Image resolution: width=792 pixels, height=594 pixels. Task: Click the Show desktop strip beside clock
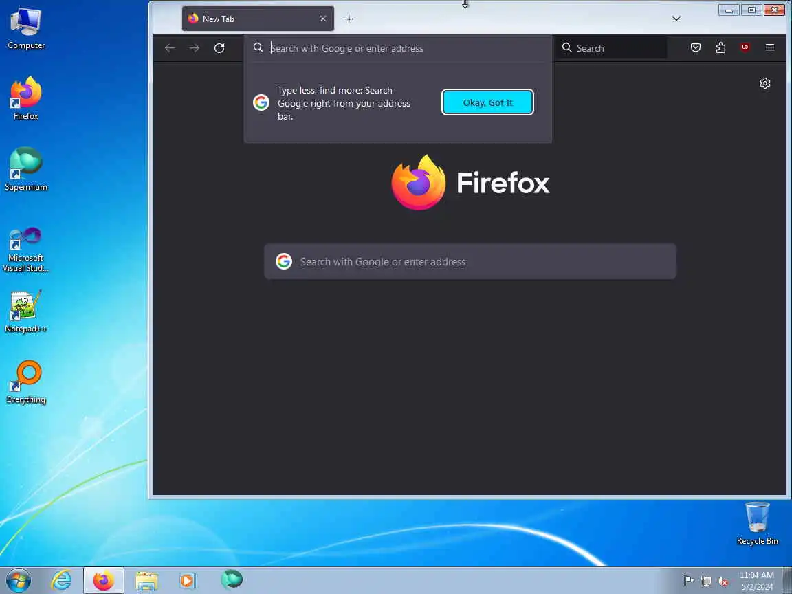[788, 581]
